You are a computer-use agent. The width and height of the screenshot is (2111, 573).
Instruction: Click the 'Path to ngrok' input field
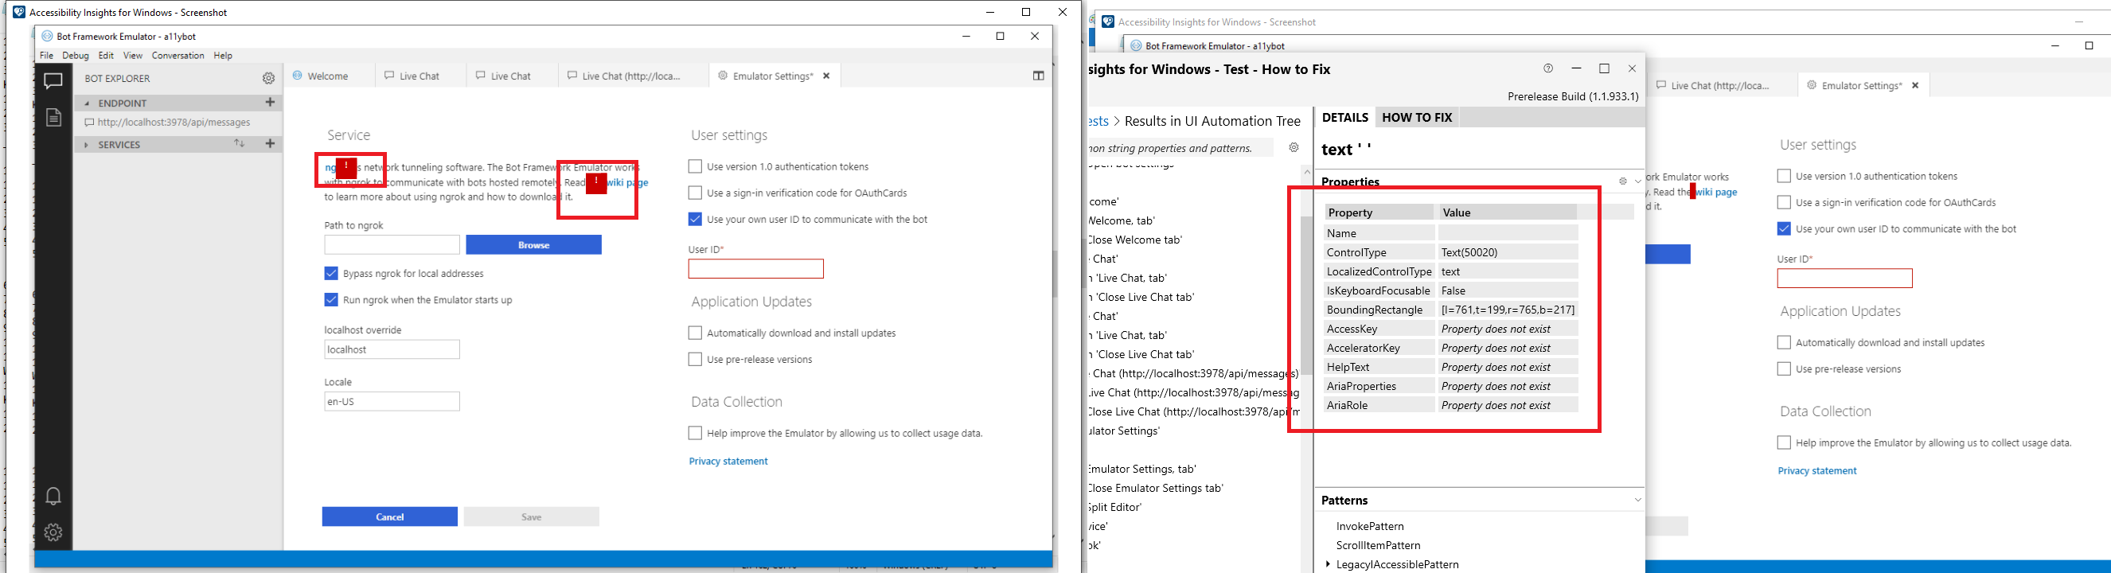coord(392,245)
